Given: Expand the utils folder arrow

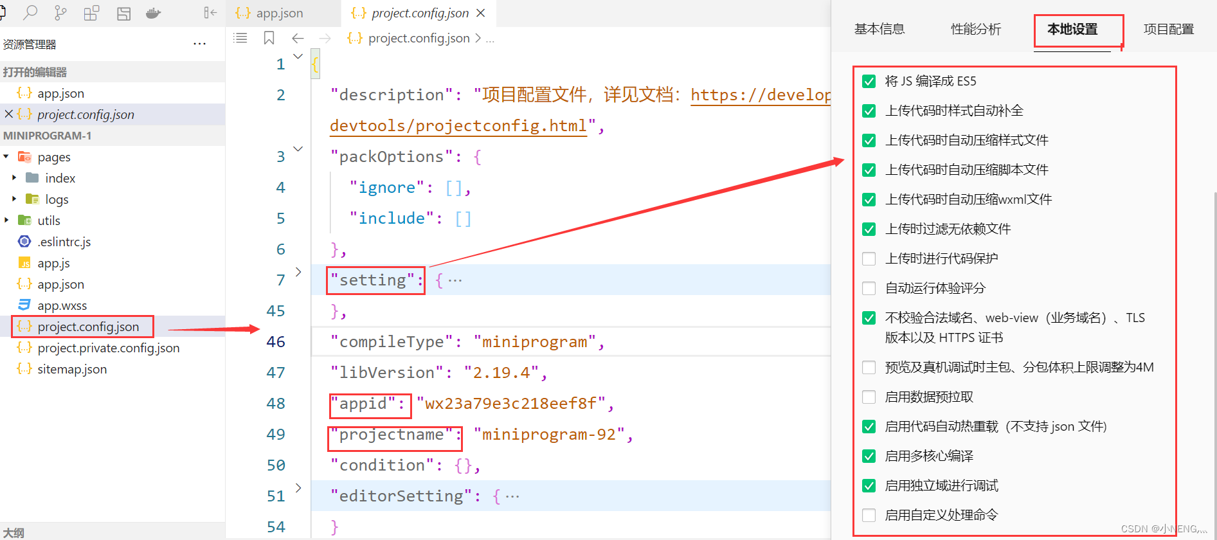Looking at the screenshot, I should tap(6, 220).
